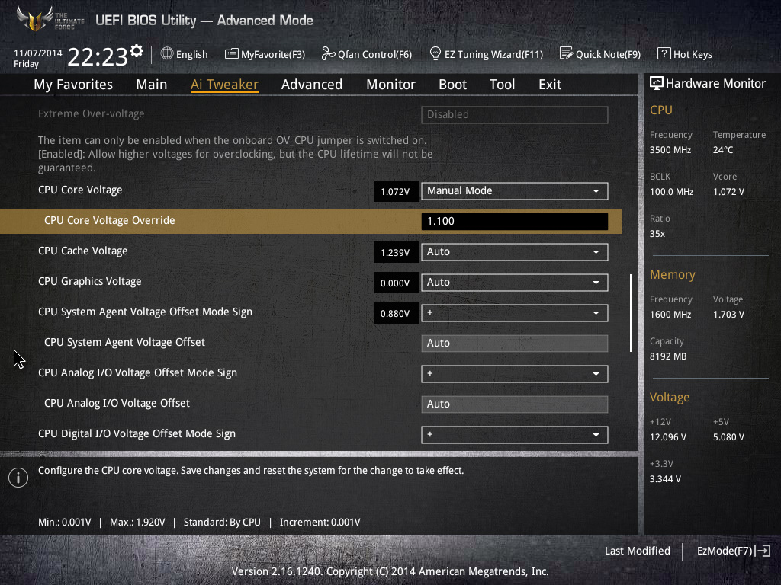Go to the Advanced tab
Viewport: 781px width, 585px height.
tap(312, 85)
